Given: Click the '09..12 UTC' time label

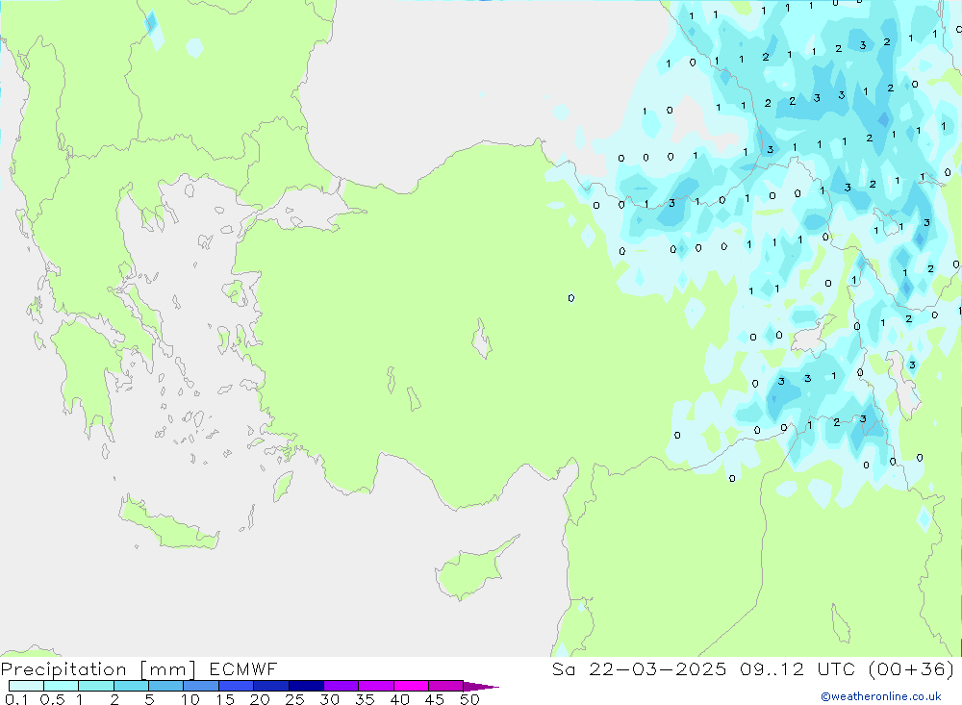Looking at the screenshot, I should 798,668.
